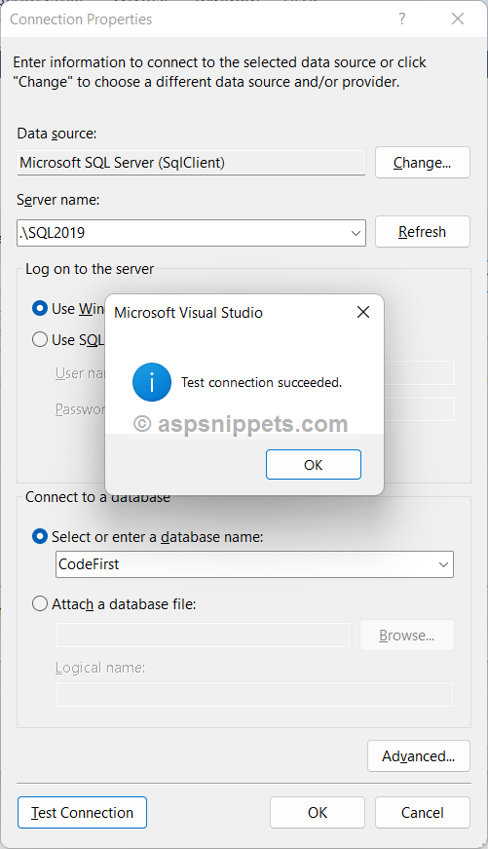Select Attach a database file option
This screenshot has width=488, height=849.
[x=40, y=603]
